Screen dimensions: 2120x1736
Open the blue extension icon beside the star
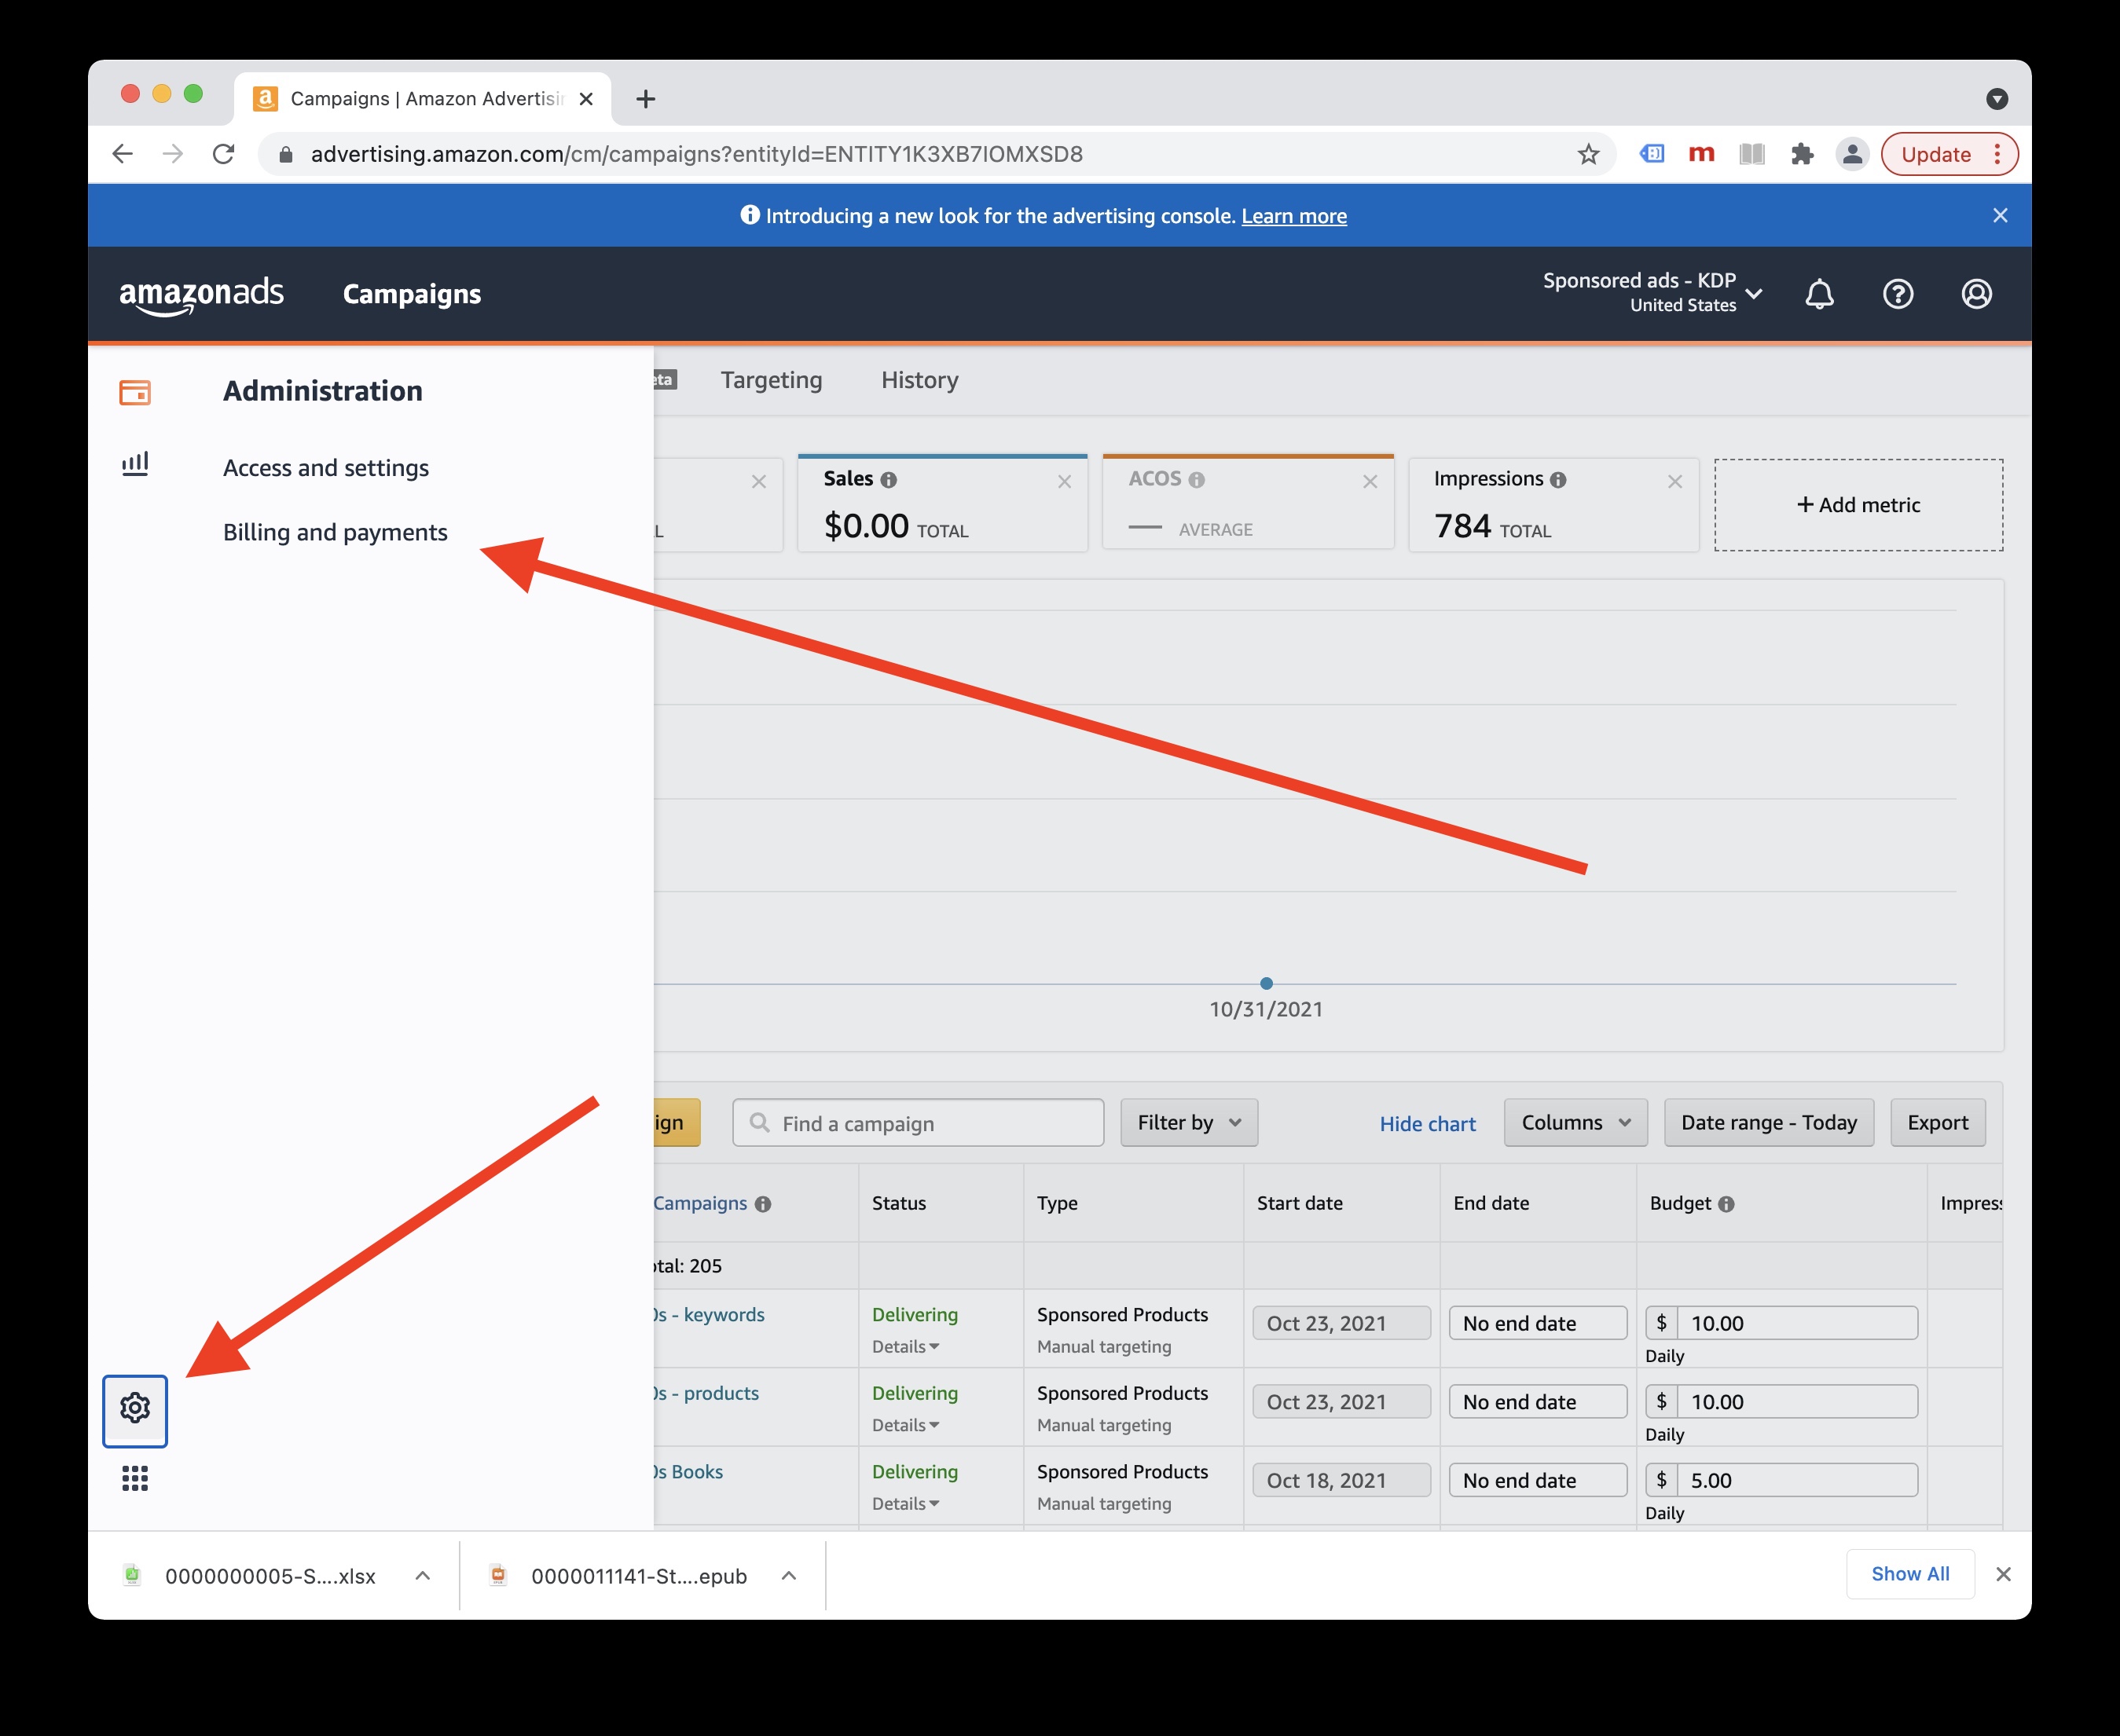[x=1652, y=154]
